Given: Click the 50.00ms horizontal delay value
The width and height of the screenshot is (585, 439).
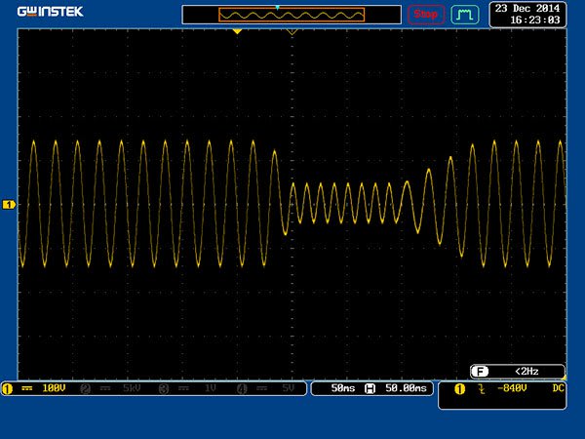Looking at the screenshot, I should click(406, 388).
